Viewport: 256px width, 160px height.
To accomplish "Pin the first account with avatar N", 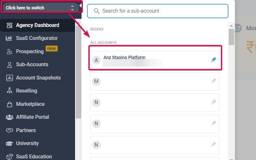I will point(213,102).
